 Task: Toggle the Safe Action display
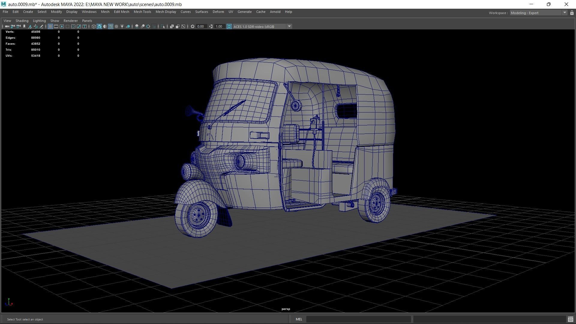click(x=79, y=26)
